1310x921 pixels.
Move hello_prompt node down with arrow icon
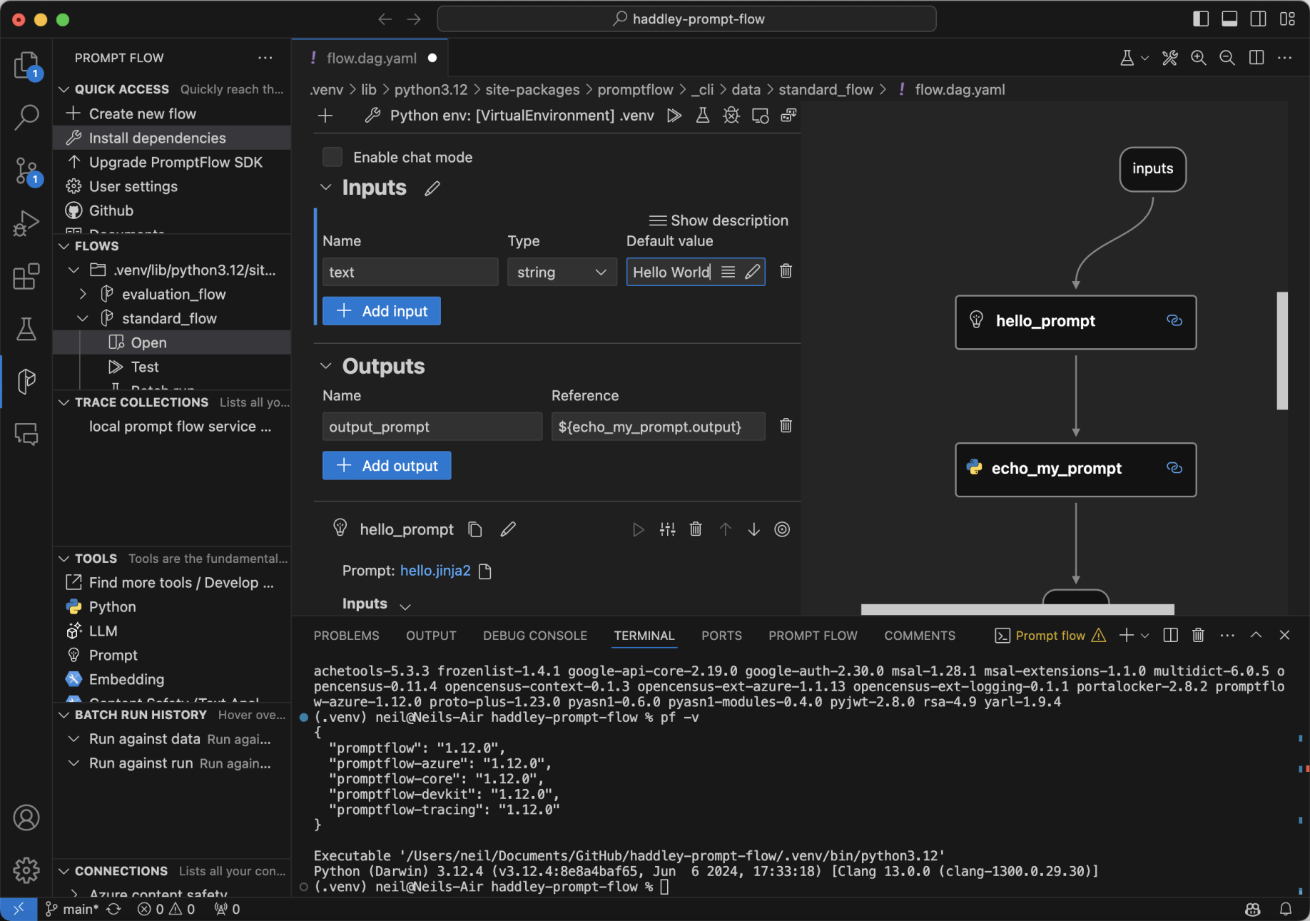coord(753,529)
